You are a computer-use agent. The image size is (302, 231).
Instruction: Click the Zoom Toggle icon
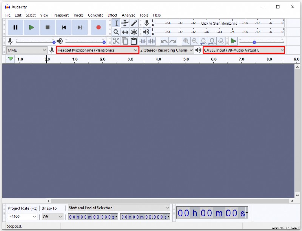click(x=221, y=41)
